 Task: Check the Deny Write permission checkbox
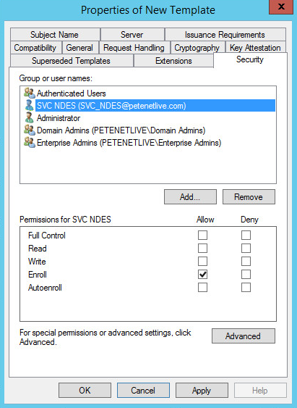pyautogui.click(x=246, y=261)
